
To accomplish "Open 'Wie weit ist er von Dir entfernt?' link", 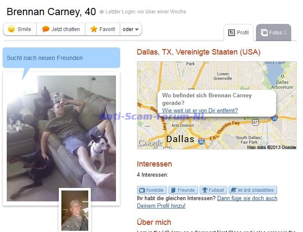I will click(200, 110).
